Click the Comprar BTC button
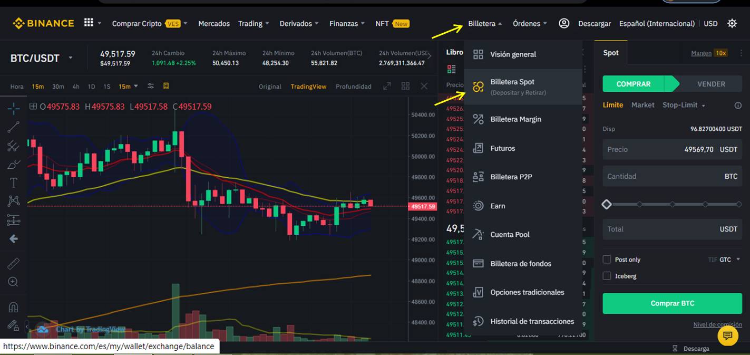This screenshot has width=750, height=355. [673, 303]
